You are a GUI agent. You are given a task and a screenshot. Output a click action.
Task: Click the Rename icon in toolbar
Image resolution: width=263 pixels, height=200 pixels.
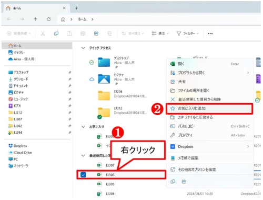(x=83, y=33)
